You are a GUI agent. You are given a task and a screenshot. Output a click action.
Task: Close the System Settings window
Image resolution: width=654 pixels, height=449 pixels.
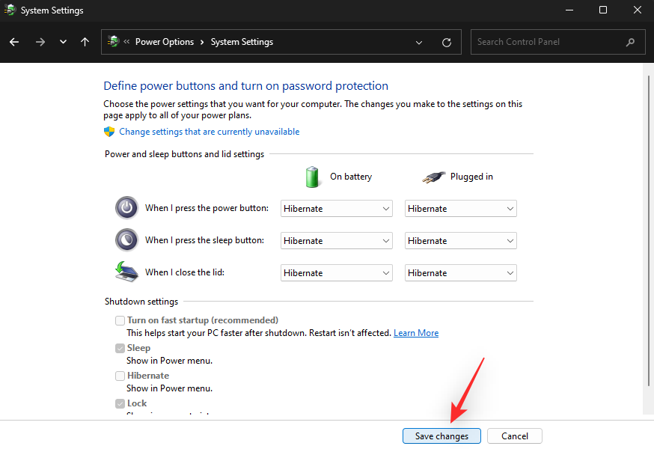tap(638, 10)
